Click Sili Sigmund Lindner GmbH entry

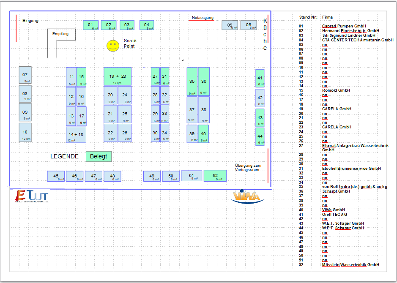(349, 35)
